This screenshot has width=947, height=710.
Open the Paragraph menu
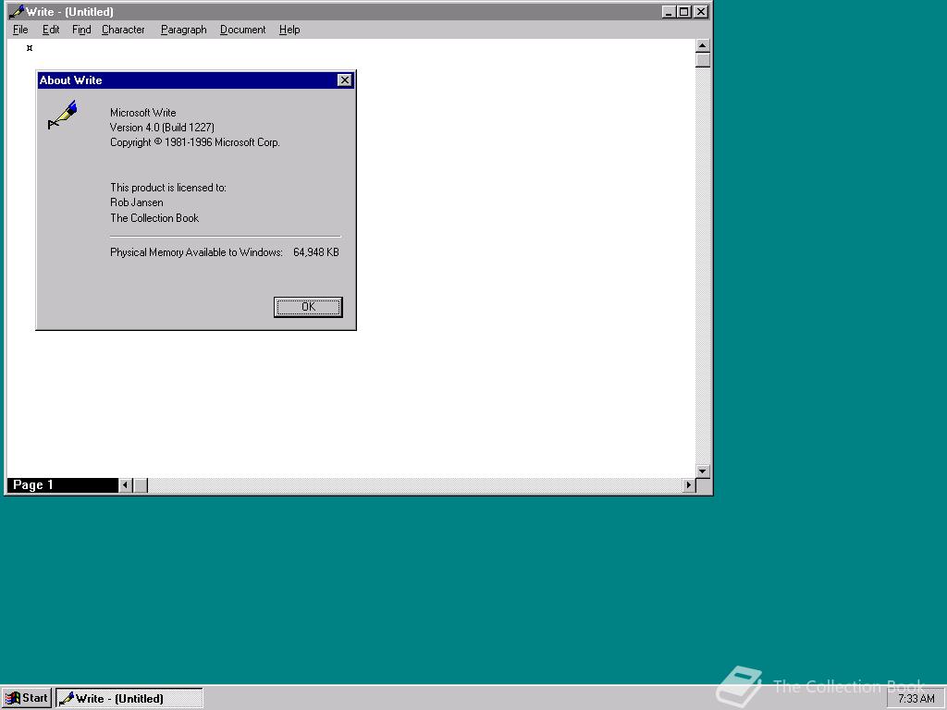(184, 30)
